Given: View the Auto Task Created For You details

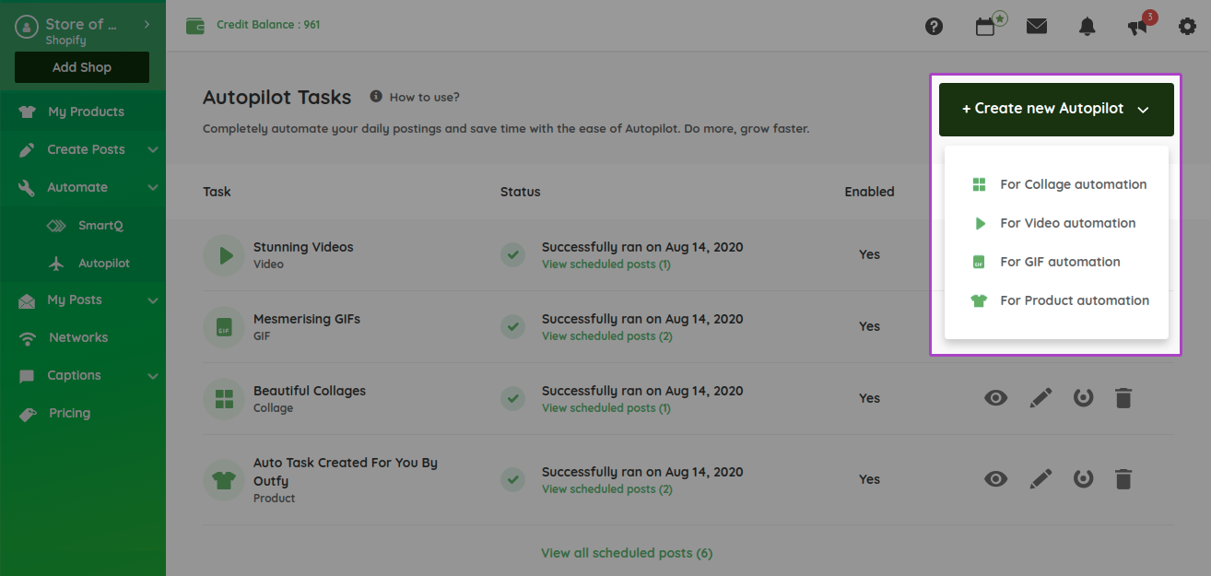Looking at the screenshot, I should [x=995, y=479].
